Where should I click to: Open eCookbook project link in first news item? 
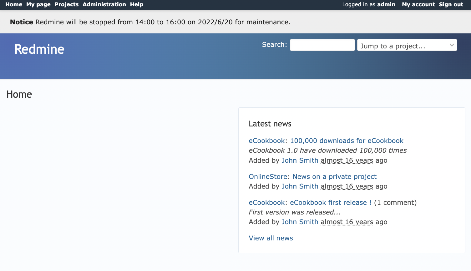[x=267, y=141]
